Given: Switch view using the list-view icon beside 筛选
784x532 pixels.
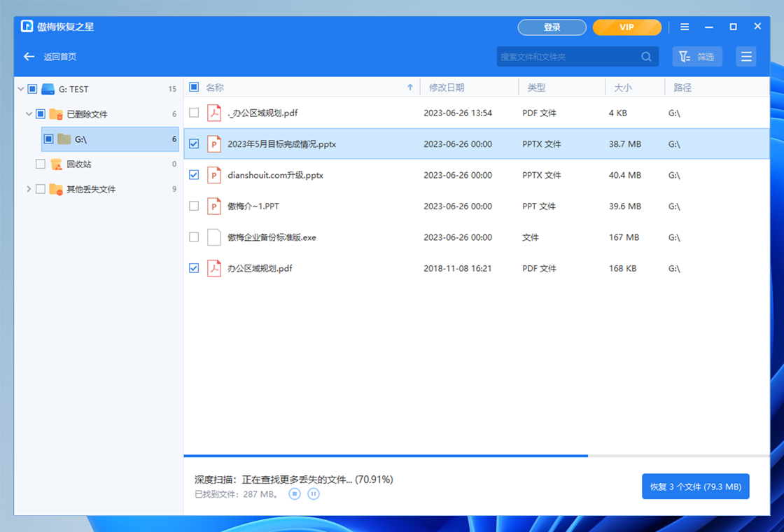Looking at the screenshot, I should point(746,57).
